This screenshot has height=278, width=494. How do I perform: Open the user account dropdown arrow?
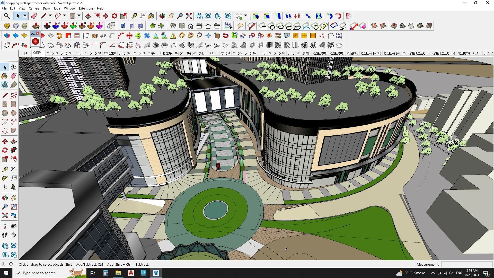click(246, 16)
